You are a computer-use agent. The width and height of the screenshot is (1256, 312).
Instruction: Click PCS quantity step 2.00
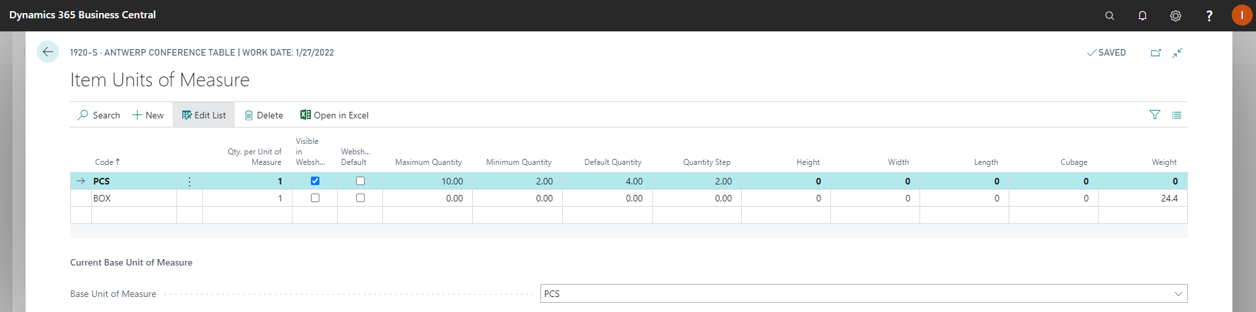tap(697, 181)
